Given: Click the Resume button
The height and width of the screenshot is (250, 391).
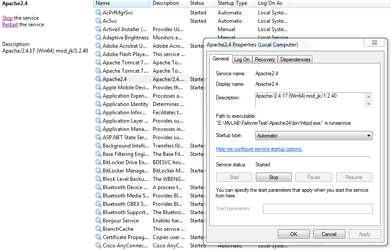Looking at the screenshot, I should click(354, 177).
